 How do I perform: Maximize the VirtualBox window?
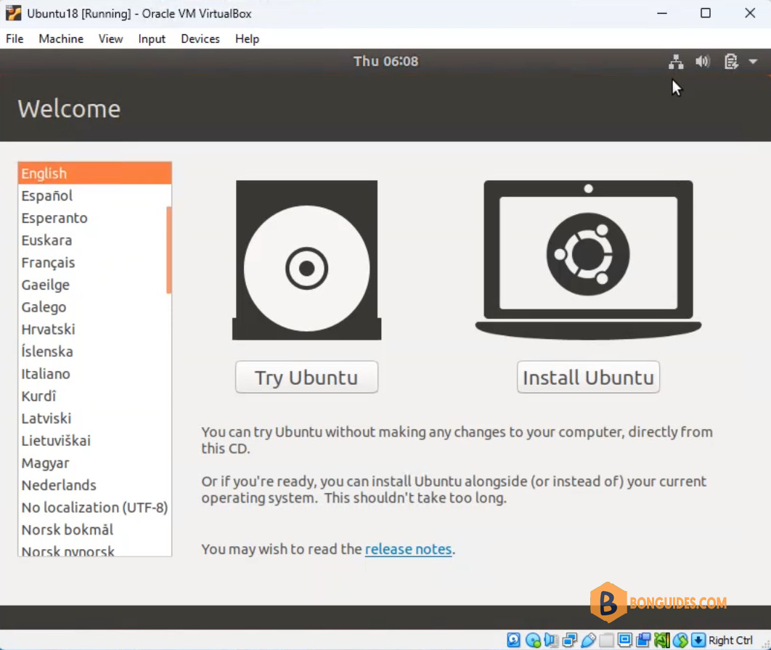pyautogui.click(x=705, y=13)
